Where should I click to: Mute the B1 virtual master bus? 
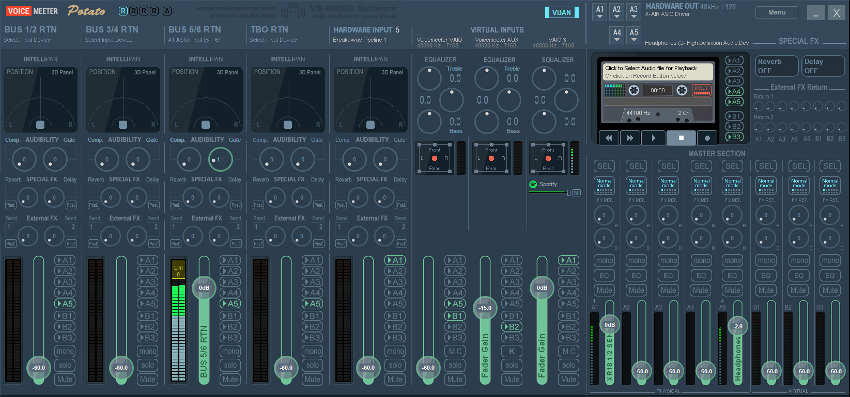coord(766,290)
